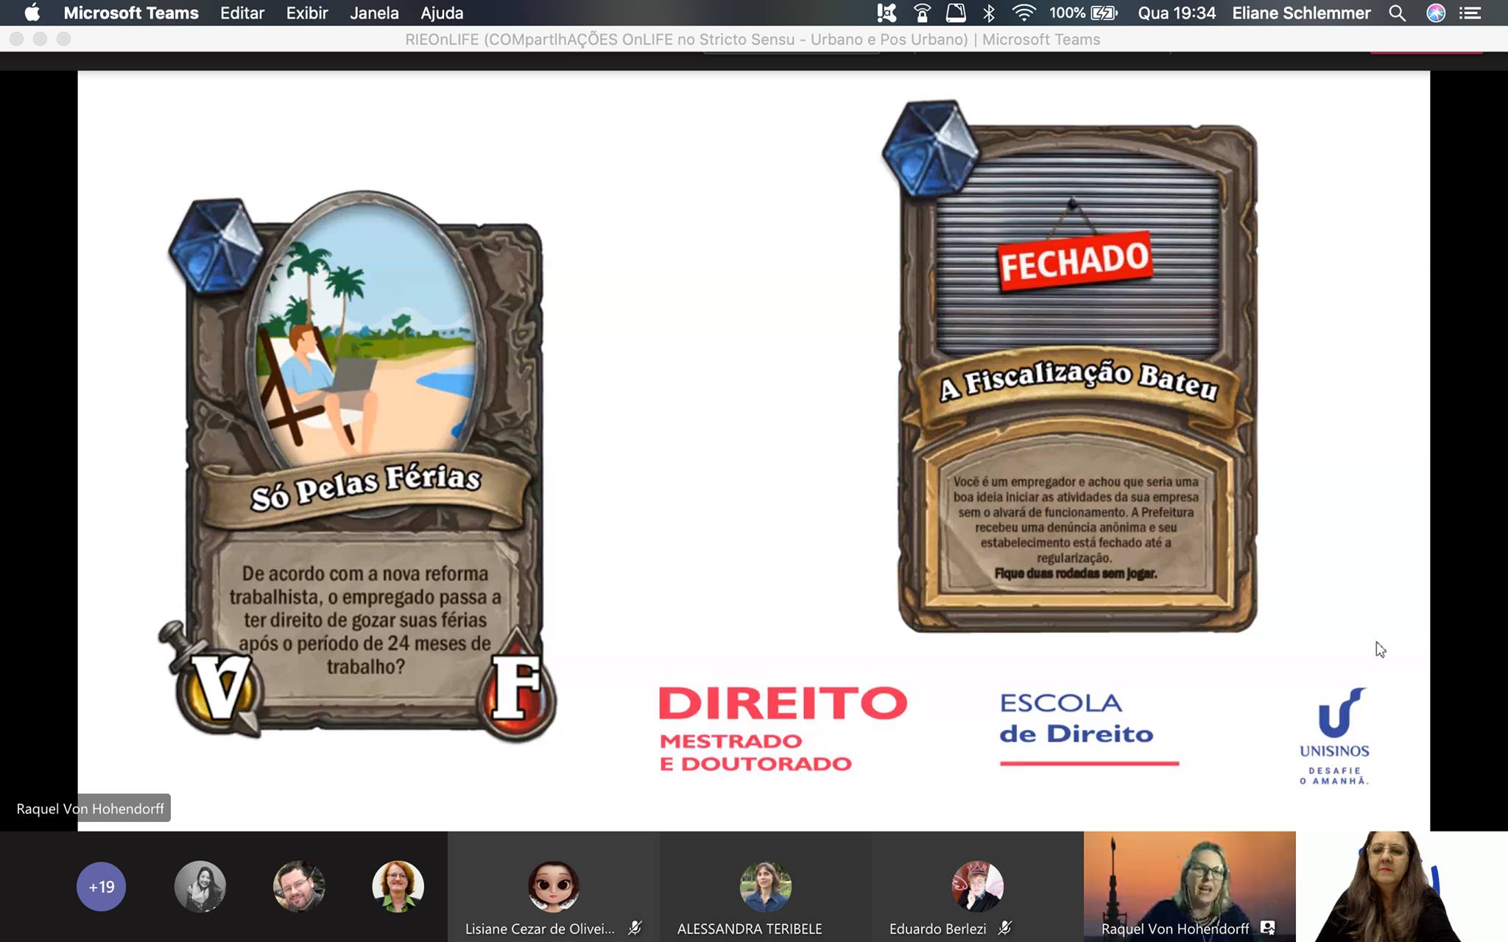Click the personal hotspot menu bar icon
1508x942 pixels.
pyautogui.click(x=922, y=13)
